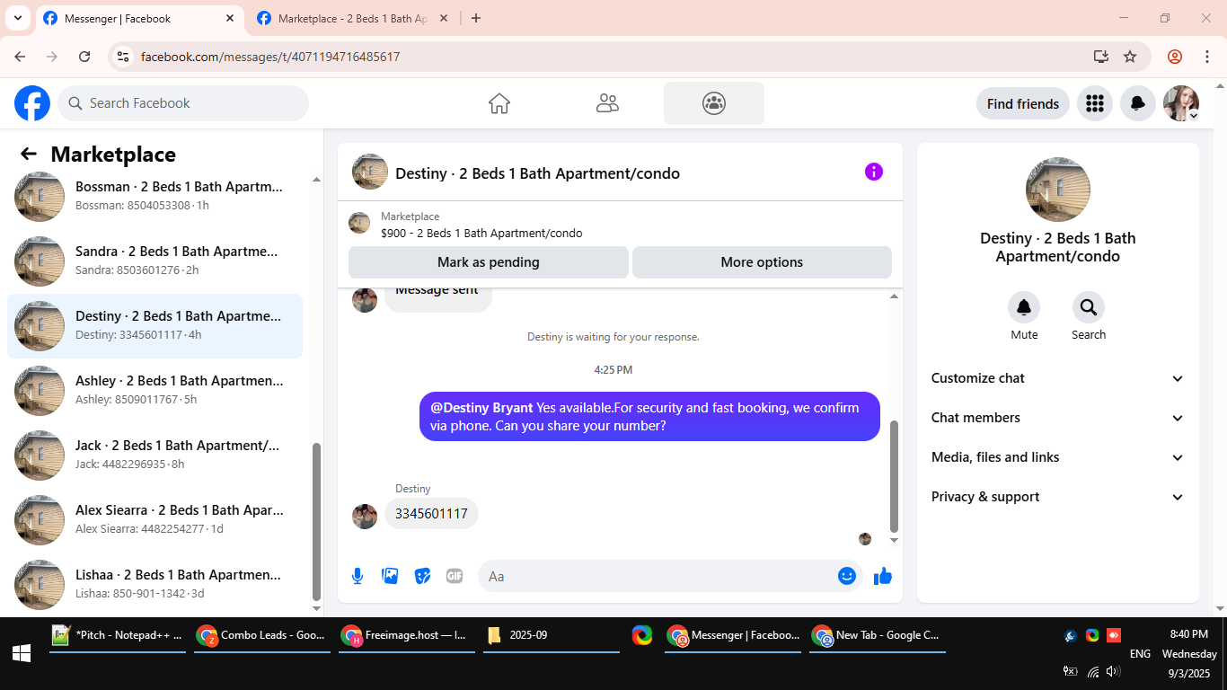The height and width of the screenshot is (690, 1227).
Task: Open the Windows Start menu
Action: pyautogui.click(x=22, y=653)
